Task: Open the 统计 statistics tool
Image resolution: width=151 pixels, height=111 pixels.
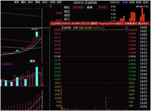Action: 31,2
